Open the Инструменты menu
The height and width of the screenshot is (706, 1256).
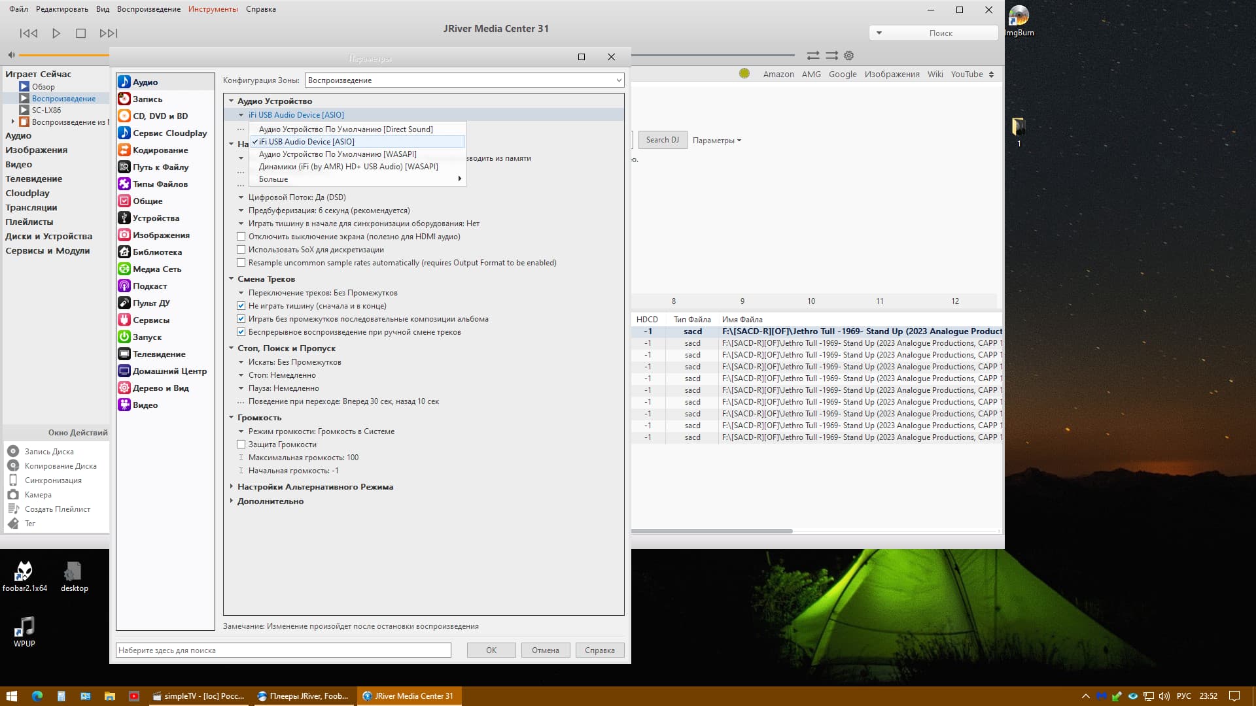click(213, 9)
